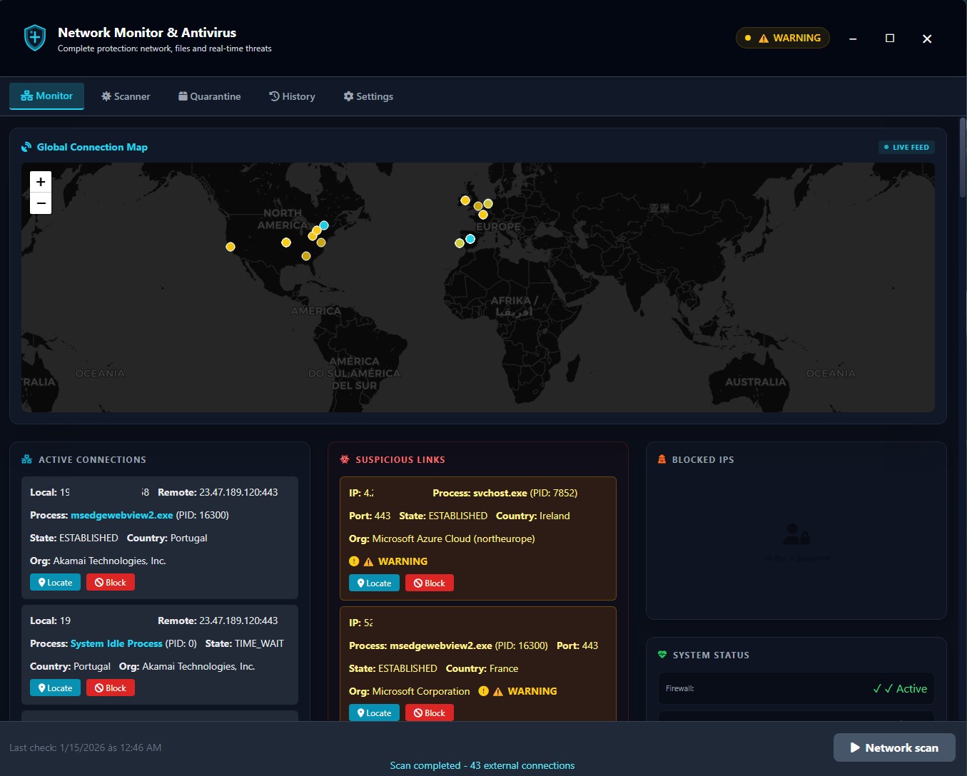Block the System Idle Process connection
This screenshot has height=776, width=967.
[111, 688]
